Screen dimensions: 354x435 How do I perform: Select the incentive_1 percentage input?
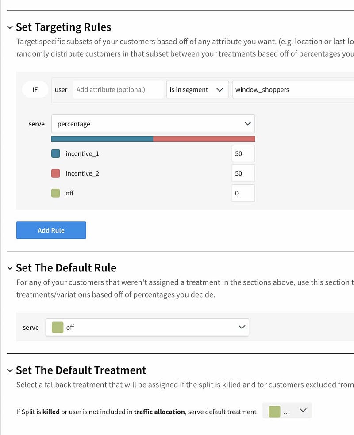(243, 153)
